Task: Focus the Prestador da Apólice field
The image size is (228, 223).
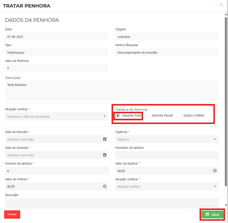Action: 167,155
